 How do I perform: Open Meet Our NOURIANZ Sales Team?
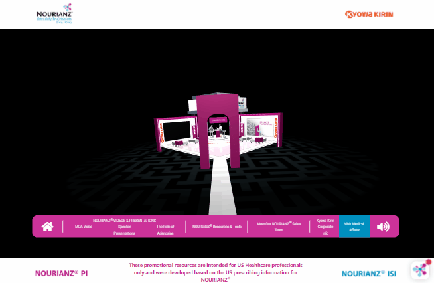(279, 227)
